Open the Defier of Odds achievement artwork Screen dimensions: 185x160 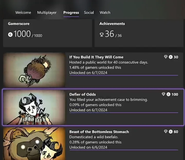[34, 107]
